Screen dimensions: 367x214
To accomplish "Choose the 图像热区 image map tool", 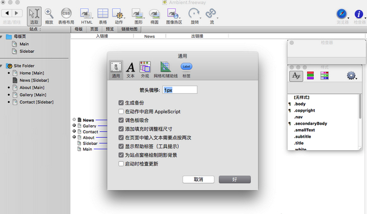I will click(174, 16).
